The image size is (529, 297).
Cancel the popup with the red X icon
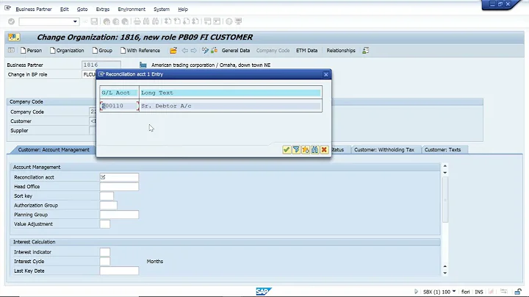click(324, 149)
